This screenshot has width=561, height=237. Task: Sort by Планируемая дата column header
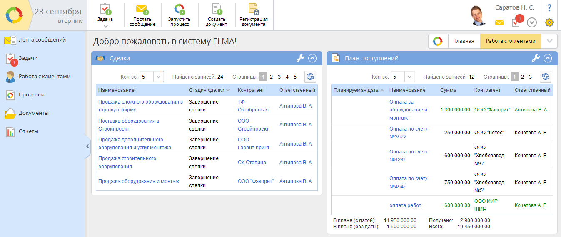(x=356, y=90)
